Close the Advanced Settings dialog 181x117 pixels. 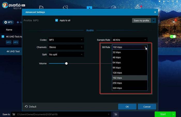coord(155,12)
